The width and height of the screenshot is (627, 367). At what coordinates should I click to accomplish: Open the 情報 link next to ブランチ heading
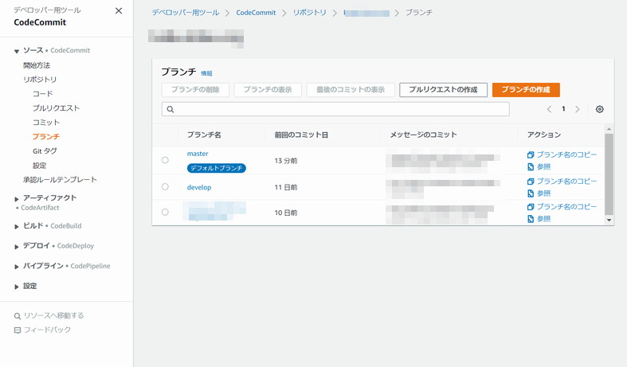point(206,73)
